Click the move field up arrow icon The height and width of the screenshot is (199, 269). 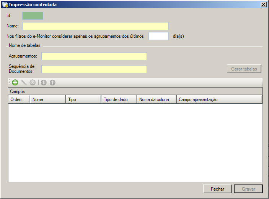52,83
